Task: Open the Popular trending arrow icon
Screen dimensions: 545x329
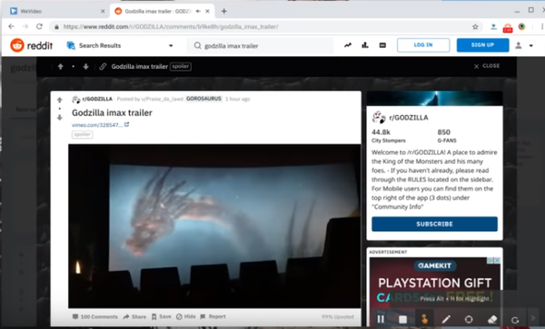Action: 348,45
